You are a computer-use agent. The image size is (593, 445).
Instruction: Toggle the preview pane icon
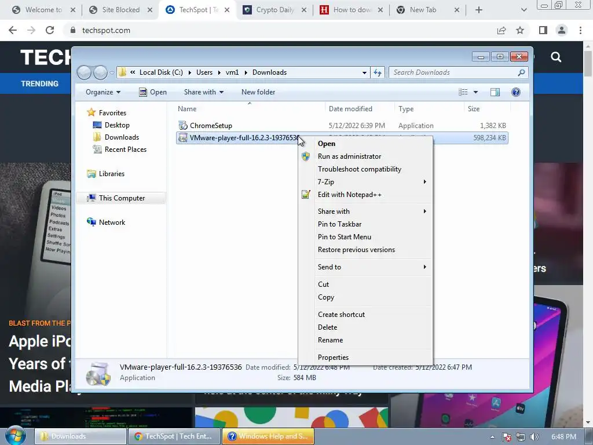click(495, 92)
